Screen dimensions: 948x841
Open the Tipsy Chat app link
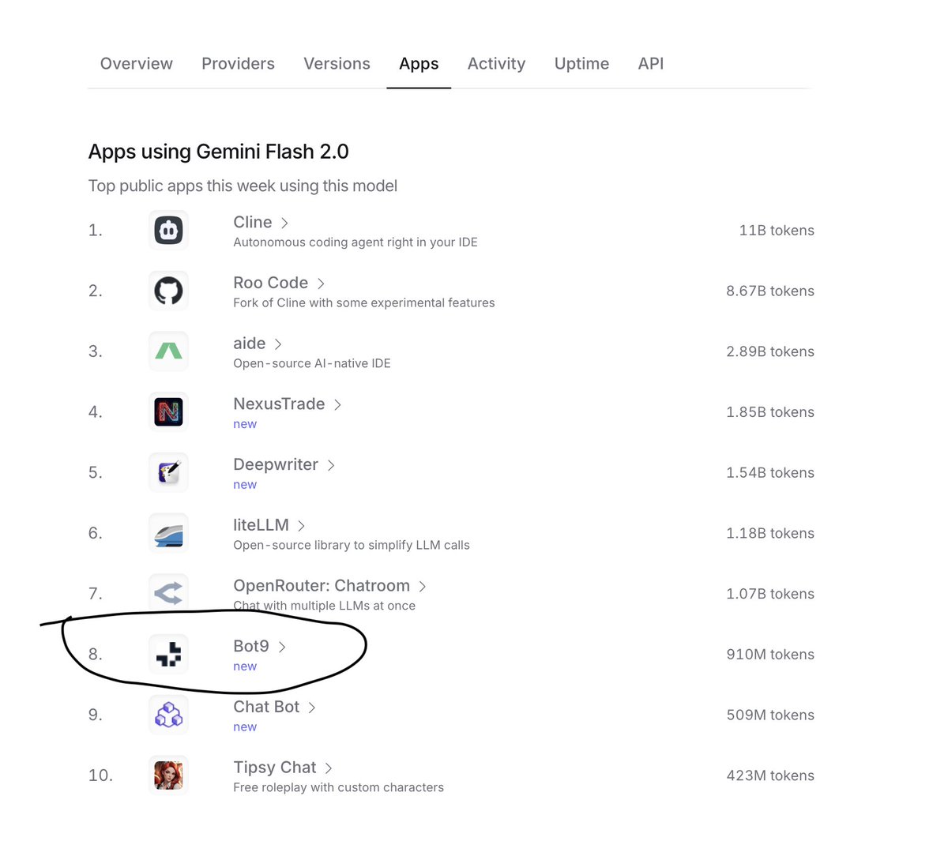pyautogui.click(x=275, y=768)
